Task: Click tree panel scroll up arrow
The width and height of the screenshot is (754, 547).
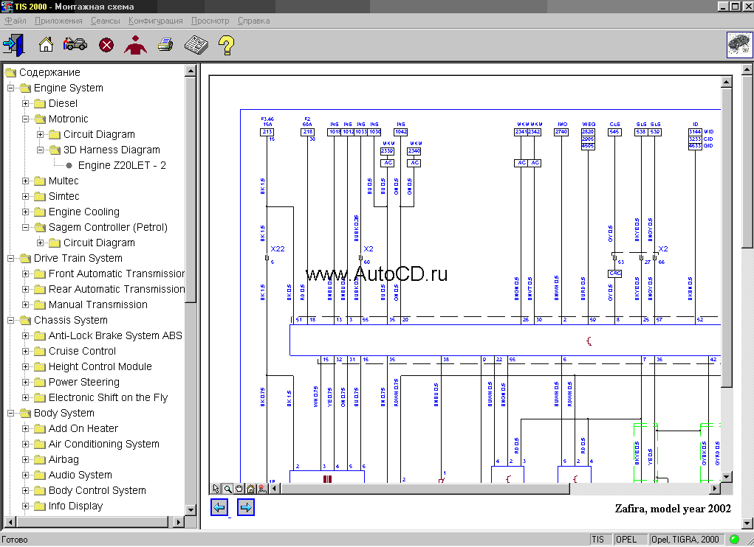Action: [x=191, y=71]
